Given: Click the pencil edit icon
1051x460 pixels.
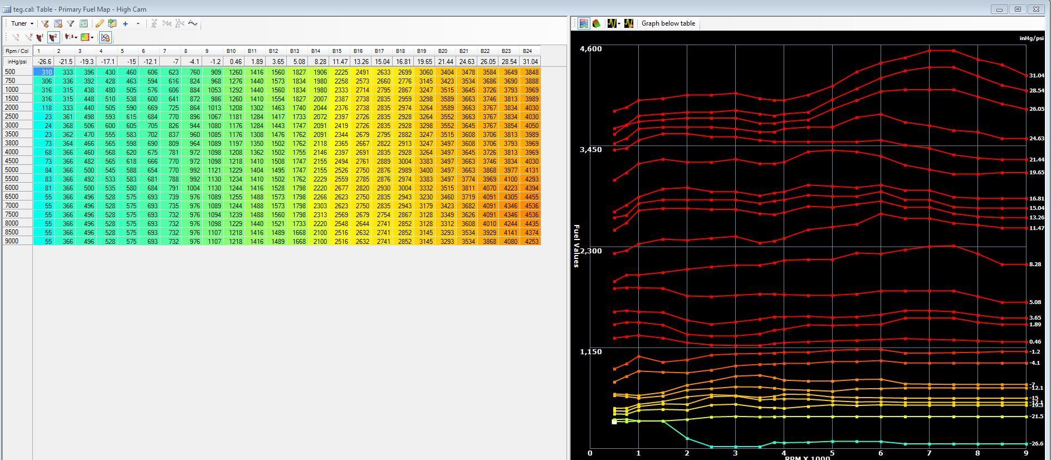Looking at the screenshot, I should point(99,23).
